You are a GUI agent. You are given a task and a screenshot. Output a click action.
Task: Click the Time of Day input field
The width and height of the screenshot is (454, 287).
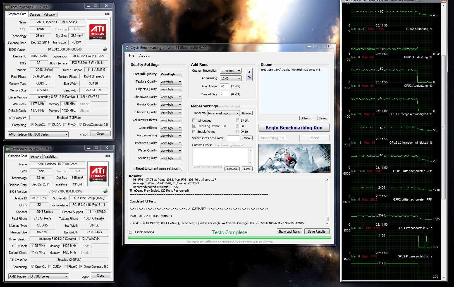[224, 94]
